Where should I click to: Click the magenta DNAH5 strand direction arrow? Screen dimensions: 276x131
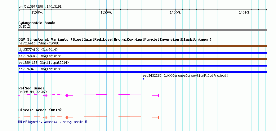pos(44,95)
